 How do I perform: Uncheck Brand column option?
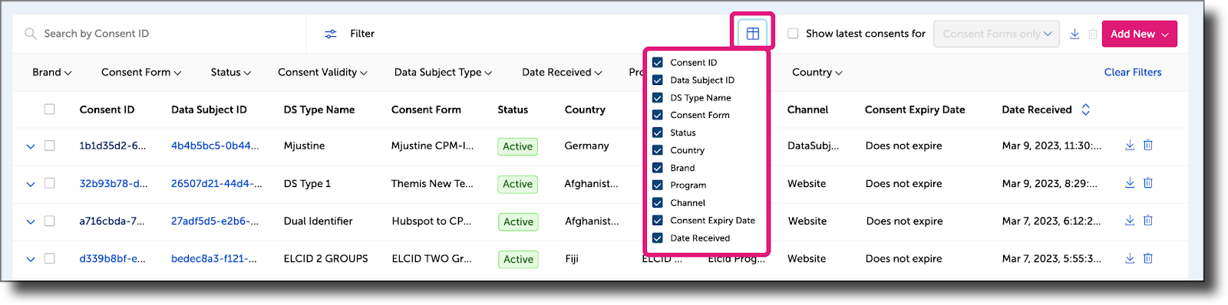coord(658,168)
